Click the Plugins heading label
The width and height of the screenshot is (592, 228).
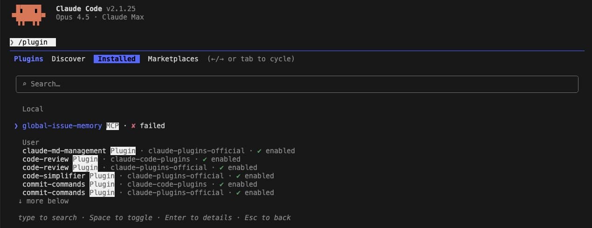click(28, 59)
